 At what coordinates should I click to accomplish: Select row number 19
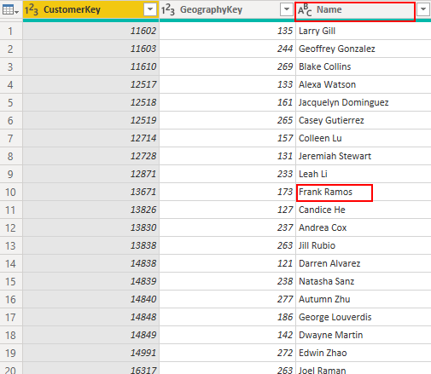click(10, 354)
